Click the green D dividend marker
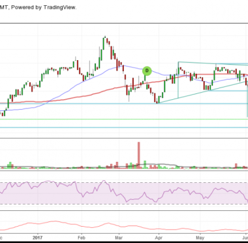The image size is (248, 243). 147,71
